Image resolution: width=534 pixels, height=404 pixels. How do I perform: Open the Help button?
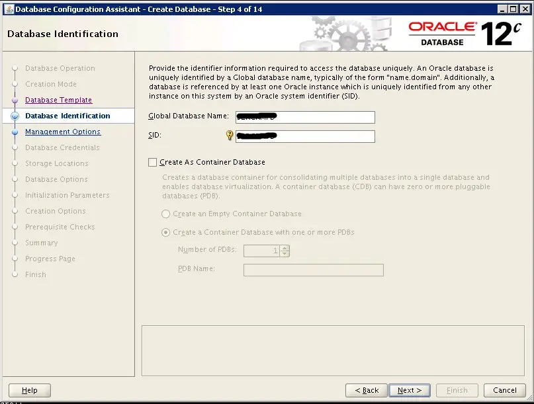30,390
